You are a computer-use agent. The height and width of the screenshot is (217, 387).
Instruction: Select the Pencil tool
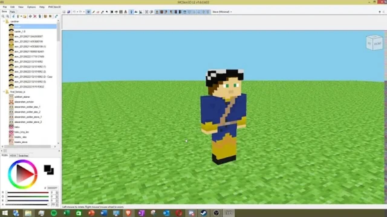(x=93, y=12)
